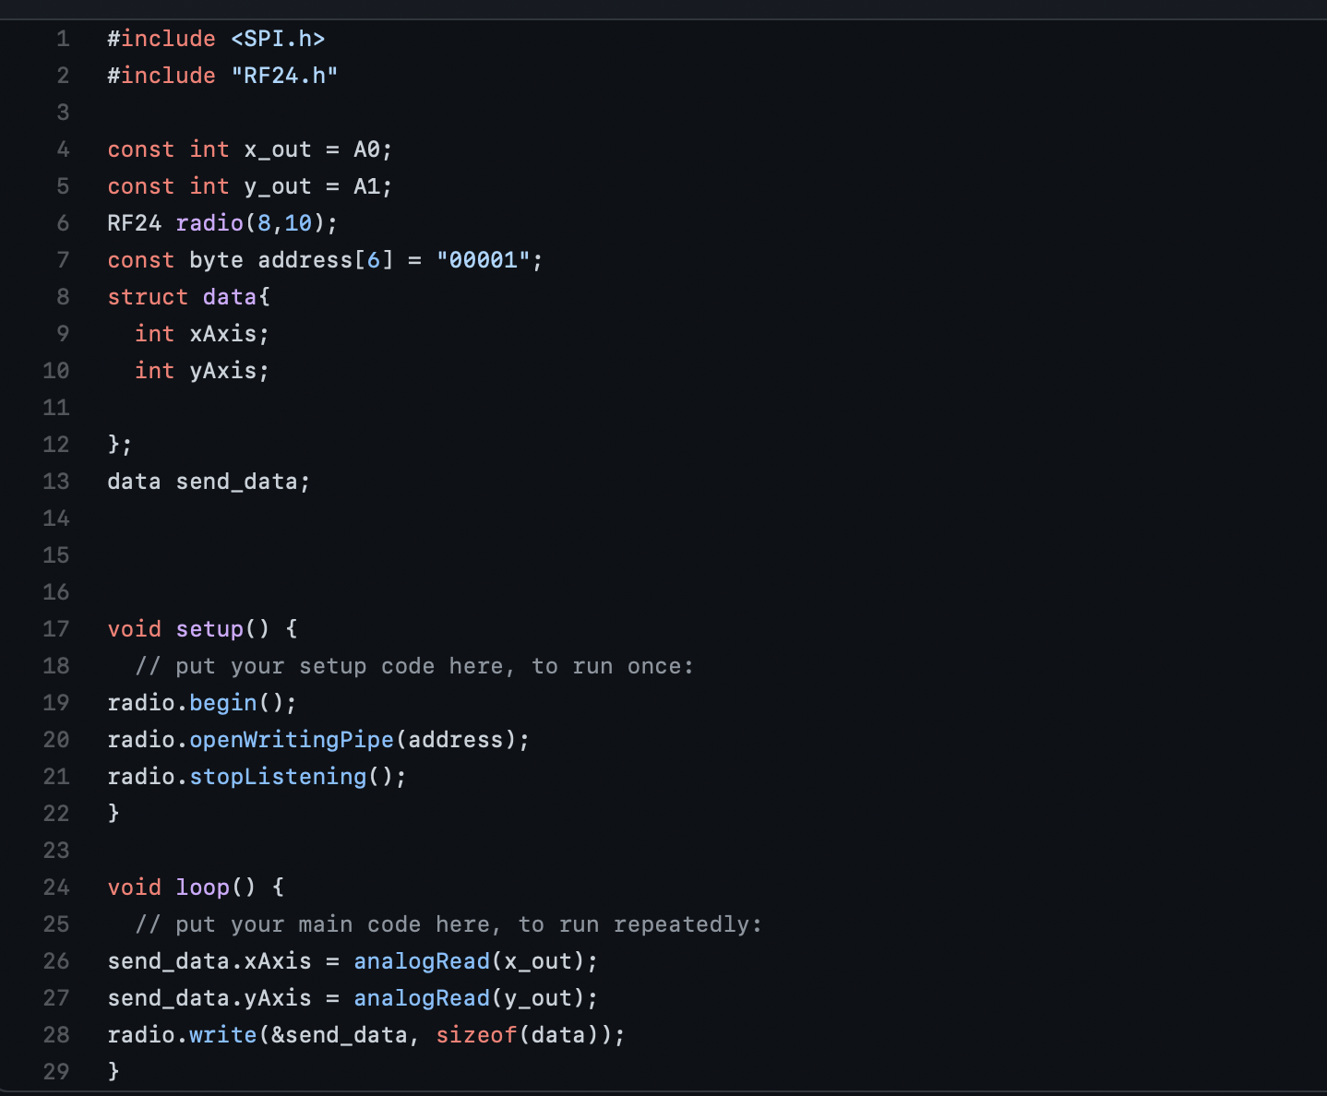Click the loop function name
This screenshot has height=1096, width=1327.
(x=203, y=888)
